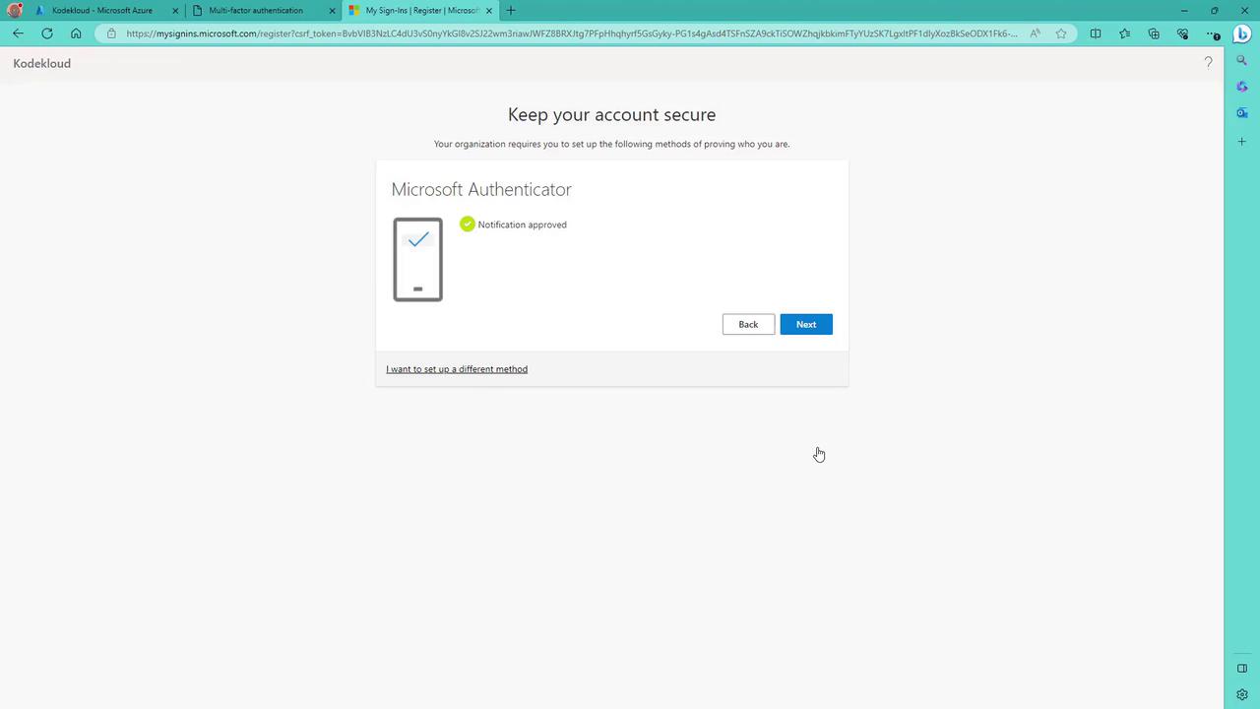1260x709 pixels.
Task: Click the Back button in dialog
Action: tap(748, 324)
